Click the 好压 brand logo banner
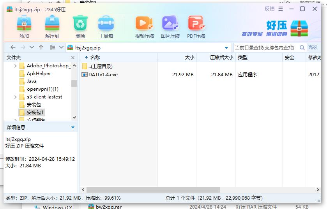This screenshot has height=209, width=327. [275, 28]
